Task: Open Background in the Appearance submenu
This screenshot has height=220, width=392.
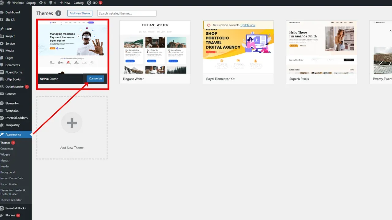Action: [x=8, y=172]
